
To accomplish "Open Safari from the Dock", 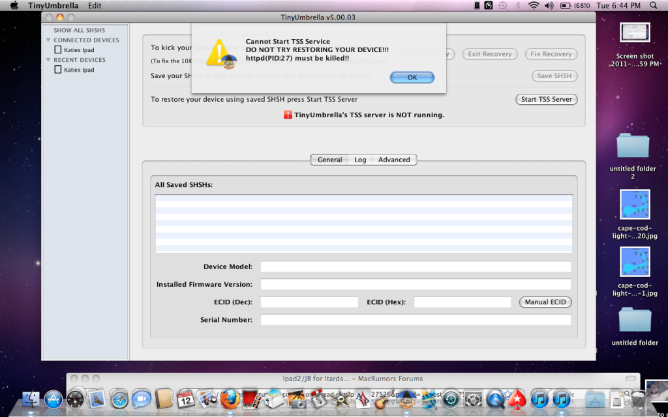I will pos(119,400).
